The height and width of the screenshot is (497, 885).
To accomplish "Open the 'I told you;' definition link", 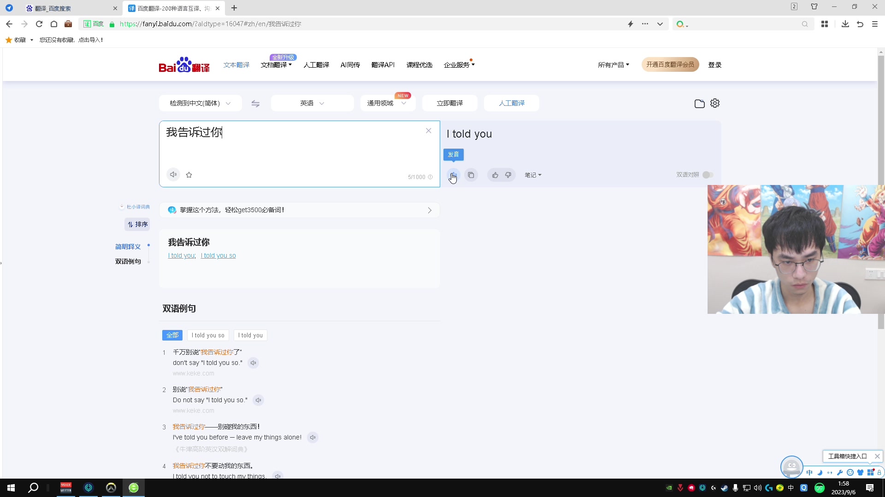I will coord(182,256).
